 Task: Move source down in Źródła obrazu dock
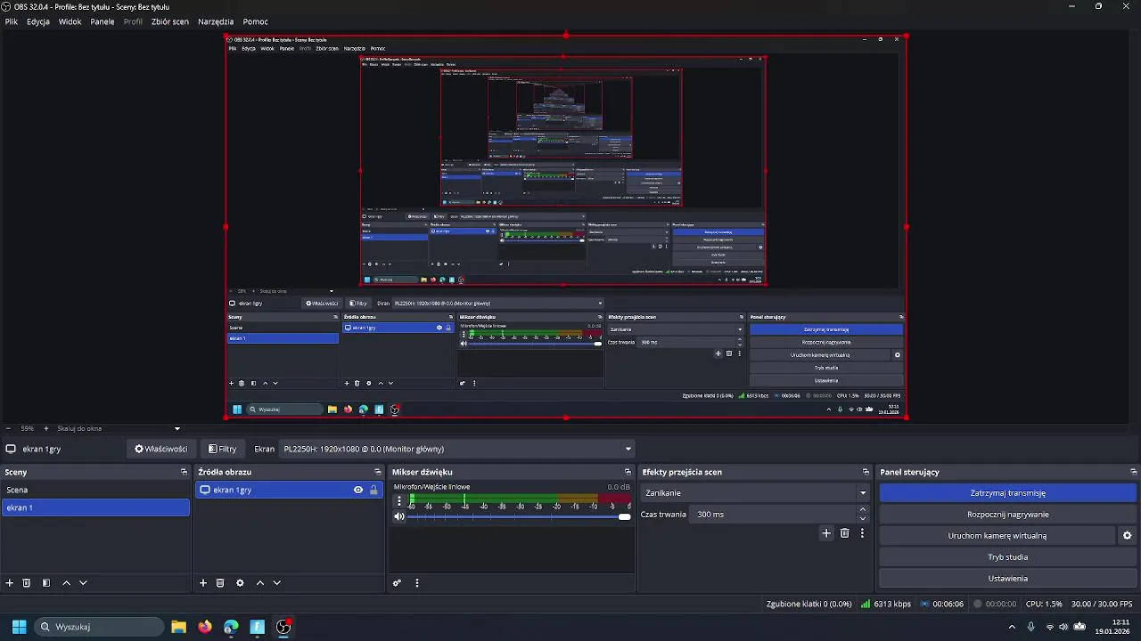pos(276,583)
